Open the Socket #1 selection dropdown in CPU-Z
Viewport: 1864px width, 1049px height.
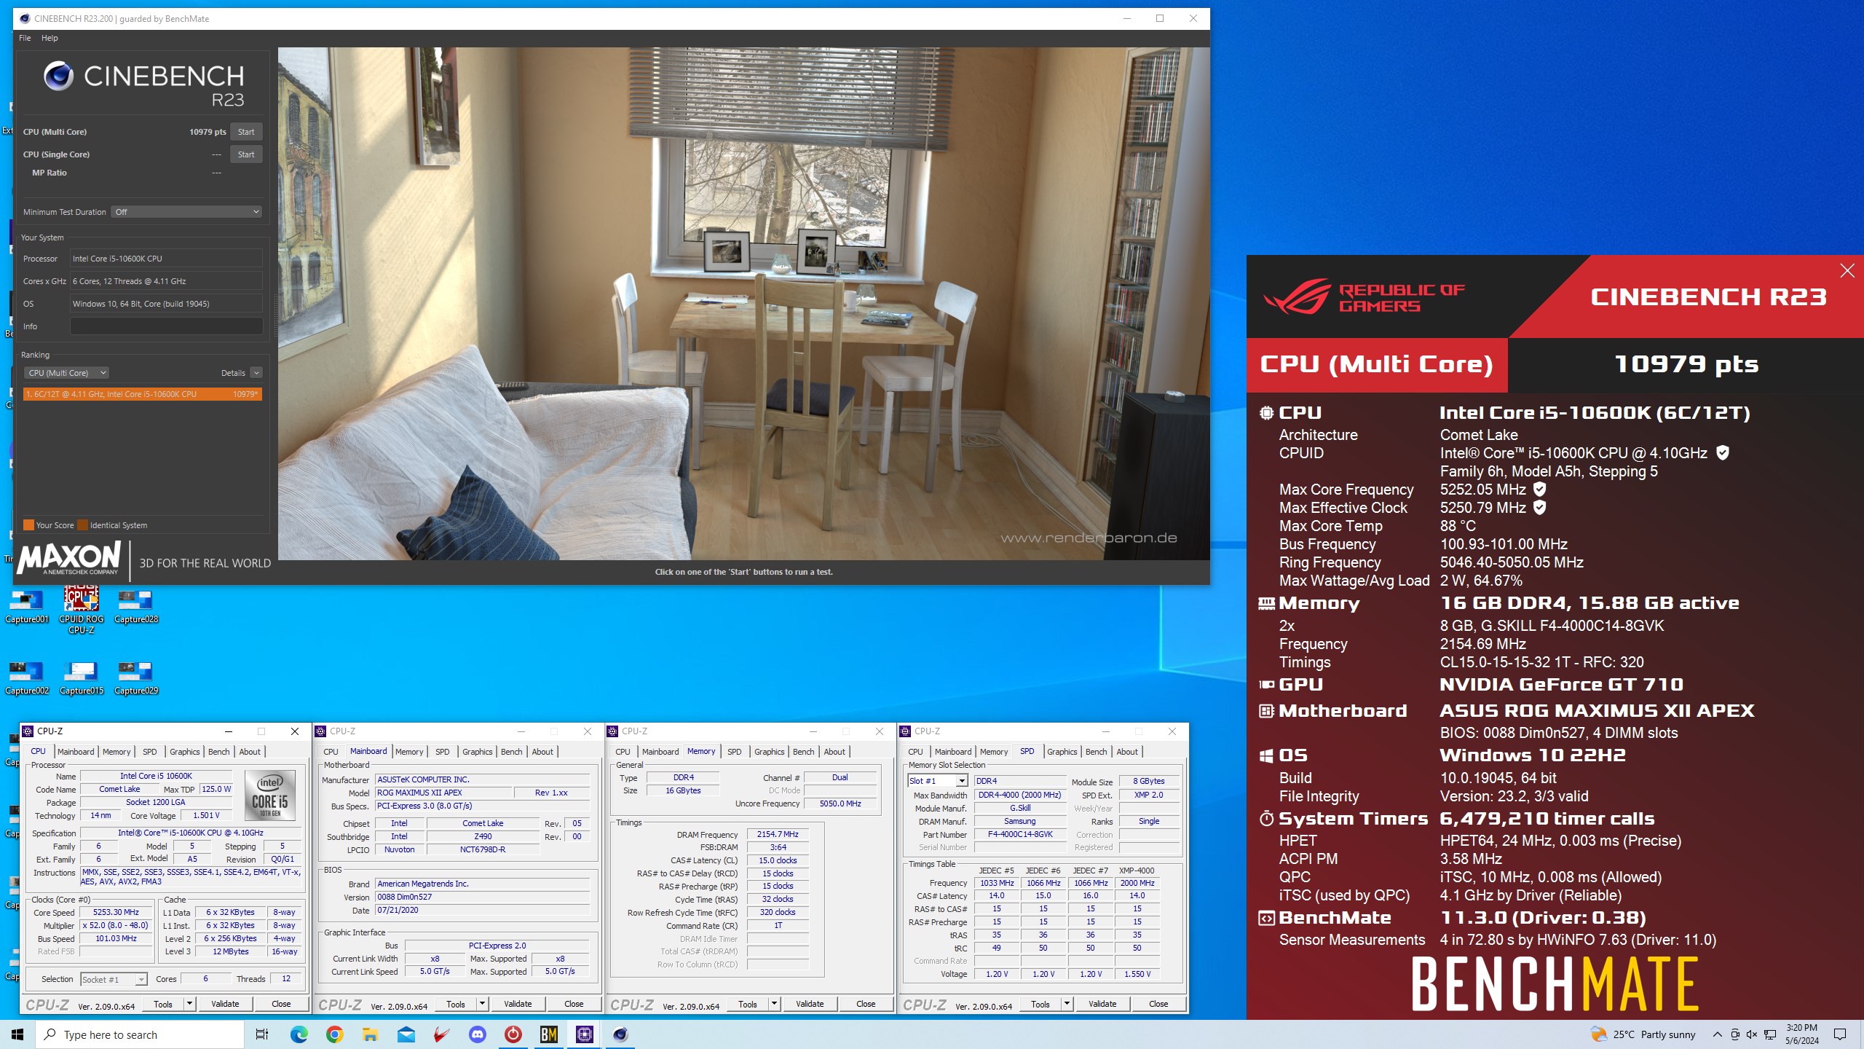tap(114, 980)
